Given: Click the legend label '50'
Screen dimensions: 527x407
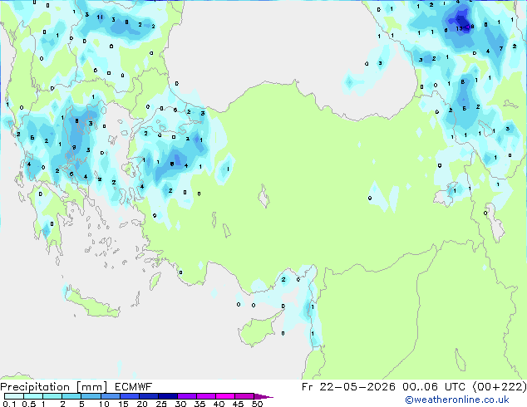Looking at the screenshot, I should click(x=257, y=404).
